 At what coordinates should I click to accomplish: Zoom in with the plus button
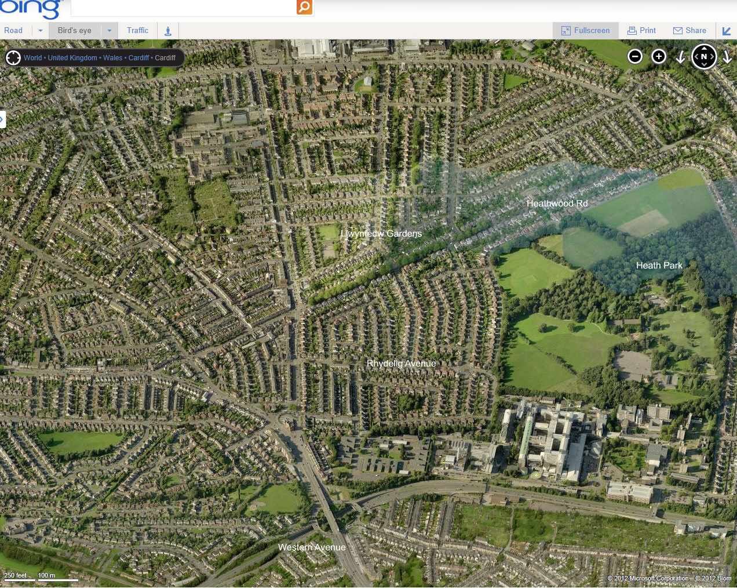[659, 56]
